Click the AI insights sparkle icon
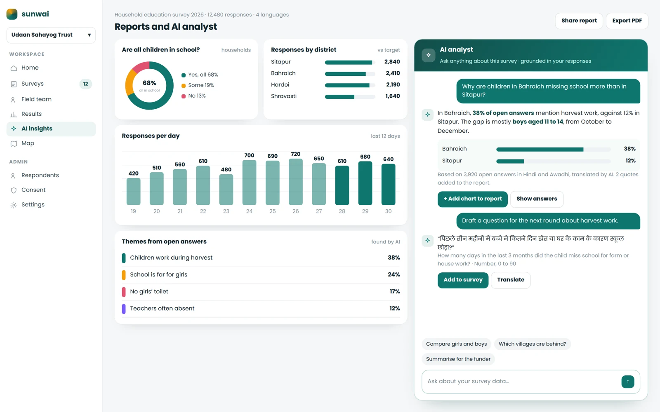The width and height of the screenshot is (660, 412). coord(14,129)
